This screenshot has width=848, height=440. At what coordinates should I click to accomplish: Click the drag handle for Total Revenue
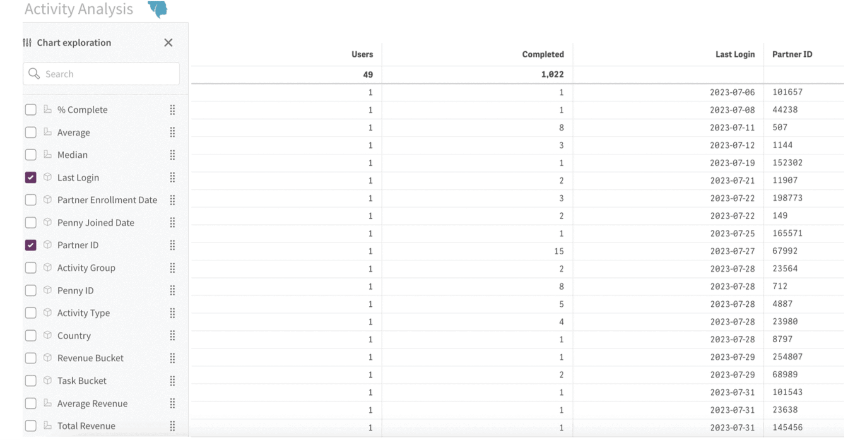(x=173, y=426)
